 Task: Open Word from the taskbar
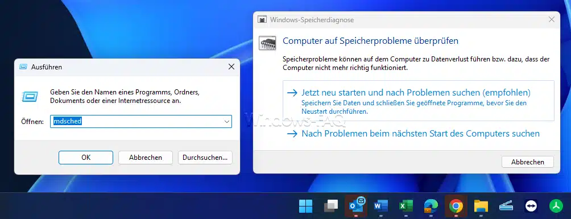coord(381,206)
